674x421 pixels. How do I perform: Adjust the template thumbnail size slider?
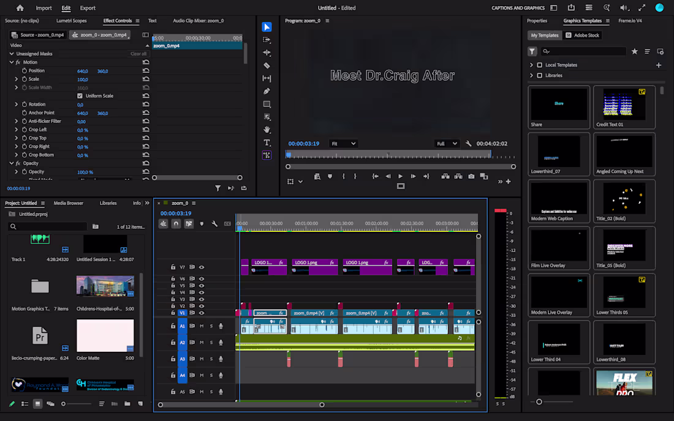click(539, 402)
